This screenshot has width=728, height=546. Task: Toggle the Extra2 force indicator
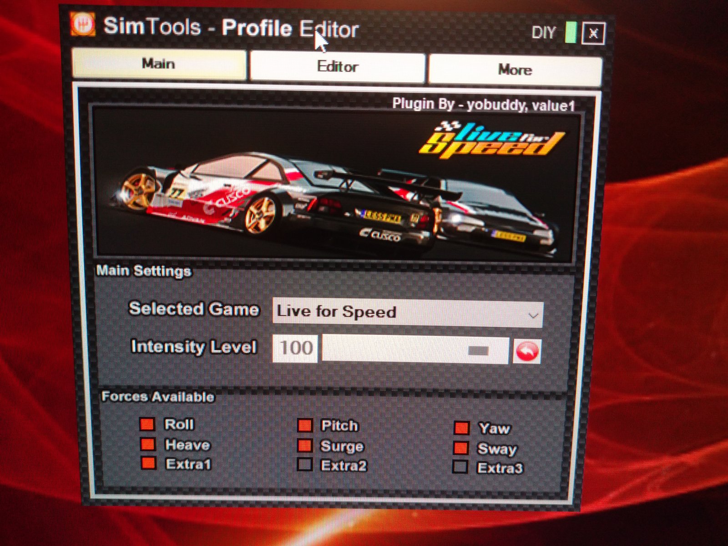[x=304, y=465]
